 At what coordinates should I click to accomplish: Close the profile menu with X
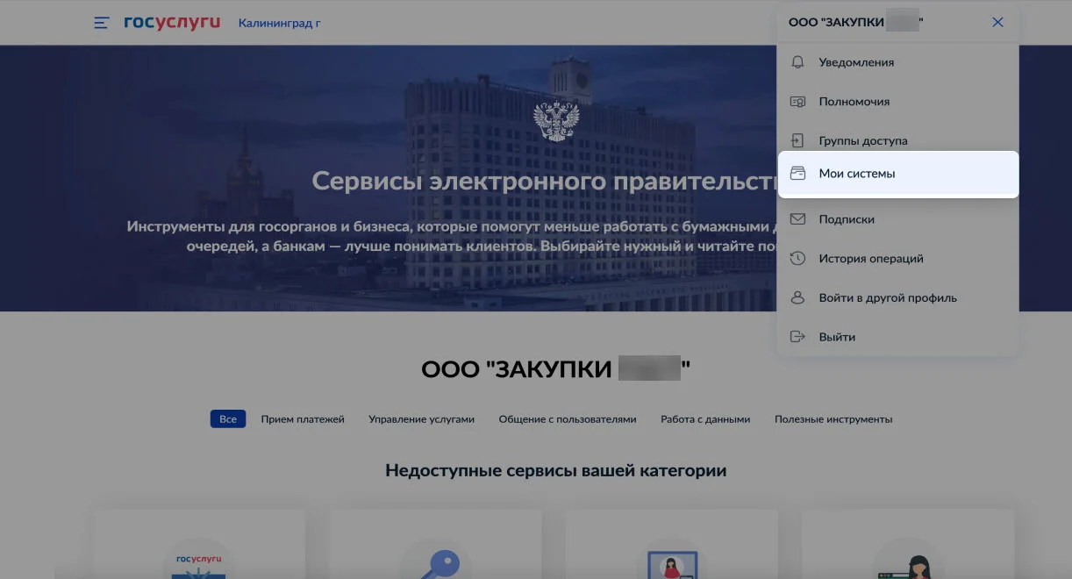(x=997, y=23)
